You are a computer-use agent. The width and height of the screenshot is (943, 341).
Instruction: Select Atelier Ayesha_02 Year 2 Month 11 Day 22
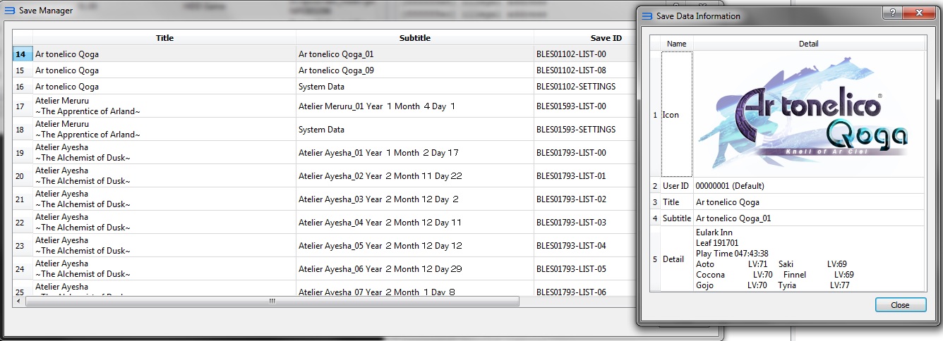click(414, 176)
